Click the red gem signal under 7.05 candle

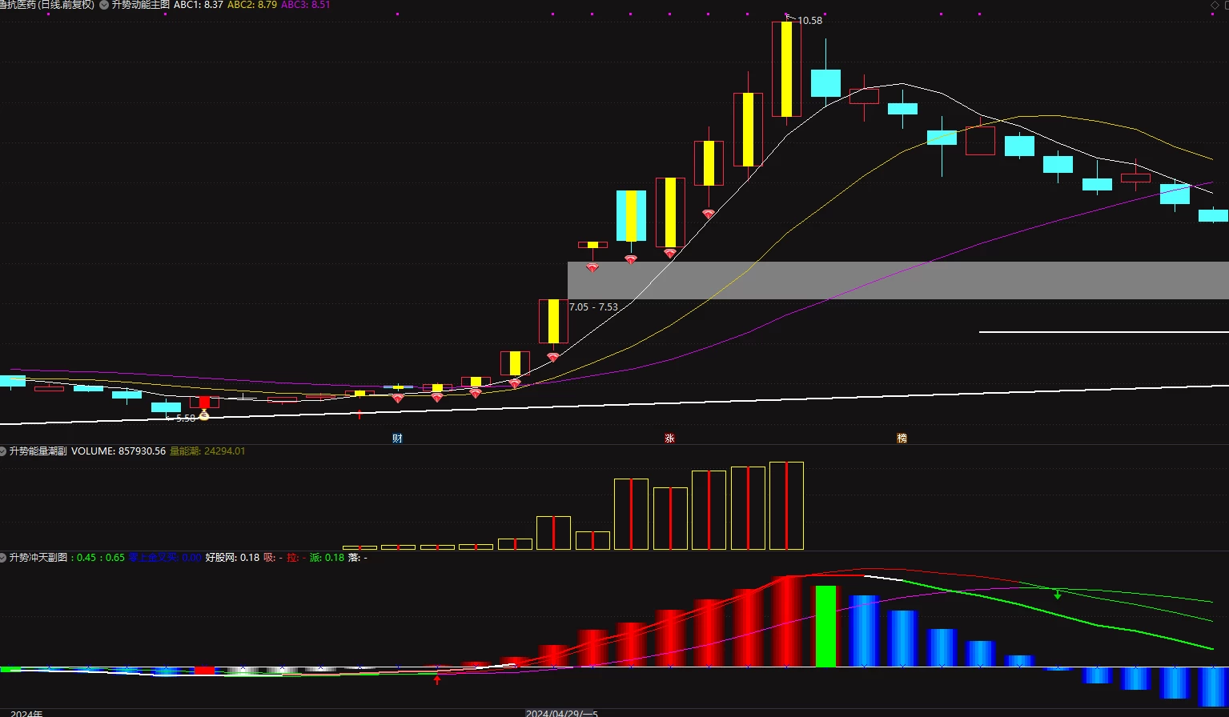click(552, 357)
